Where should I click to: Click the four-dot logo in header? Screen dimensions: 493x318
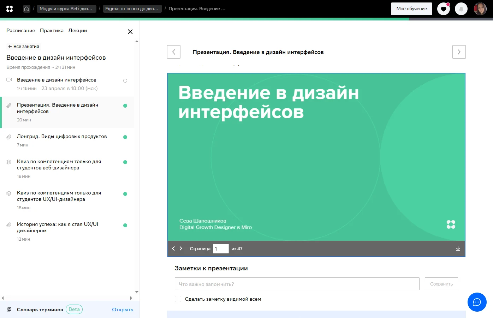coord(10,9)
